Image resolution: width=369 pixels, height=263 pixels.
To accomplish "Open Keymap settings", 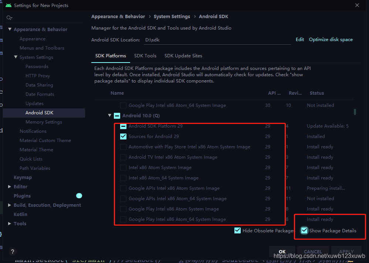I will [23, 178].
